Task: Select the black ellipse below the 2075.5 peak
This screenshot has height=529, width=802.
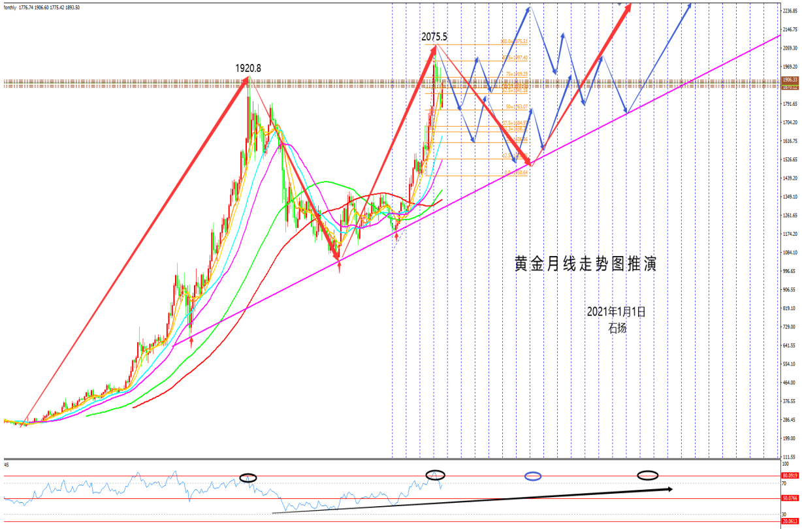Action: [x=436, y=474]
